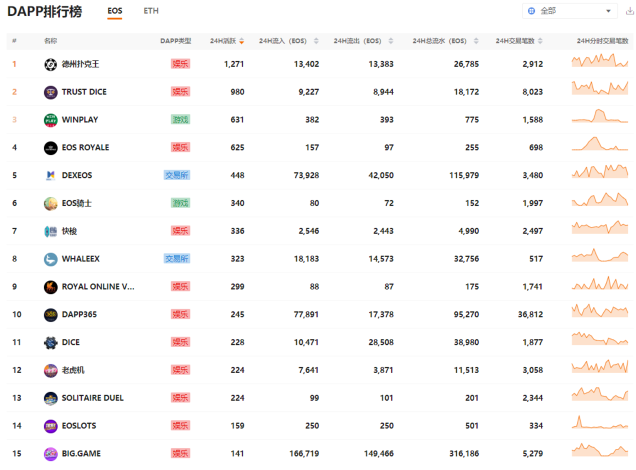This screenshot has width=636, height=470.
Task: Click the 交易所 tag on WHALEEX row
Action: point(177,259)
